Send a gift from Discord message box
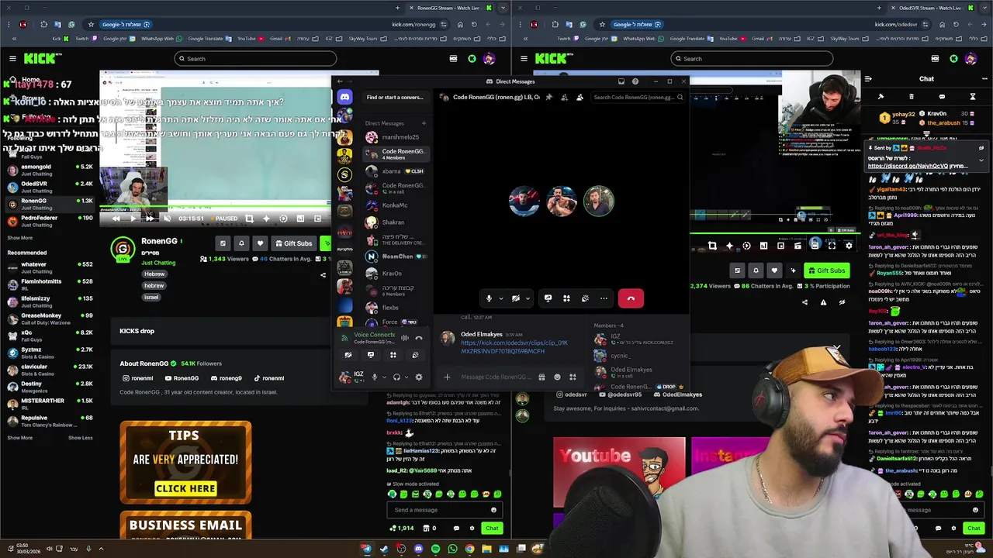993x558 pixels. (x=541, y=377)
